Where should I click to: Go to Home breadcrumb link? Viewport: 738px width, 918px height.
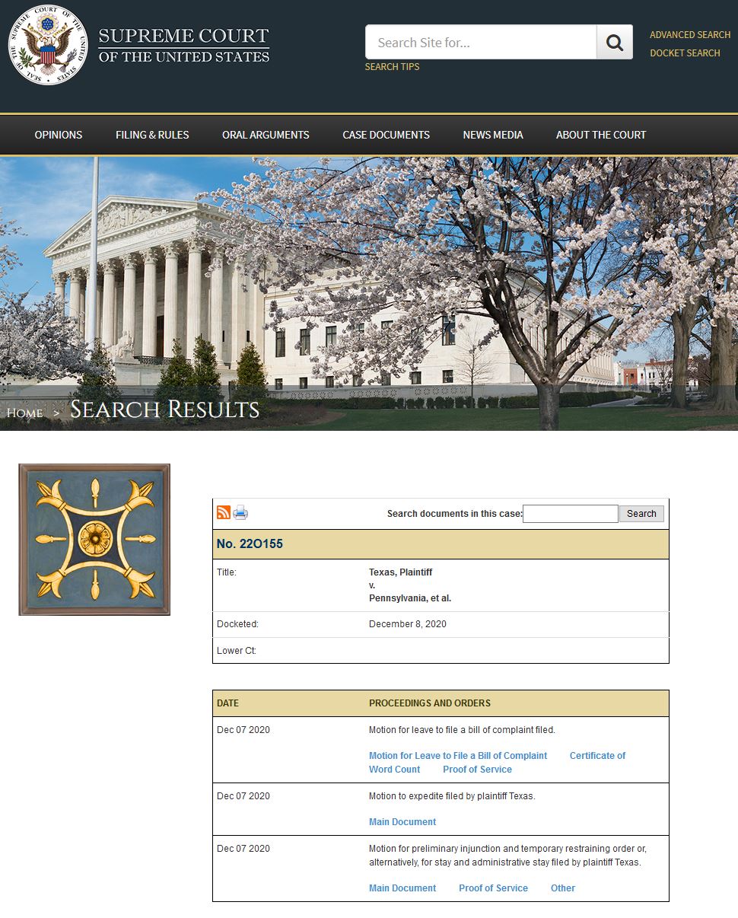pos(24,413)
